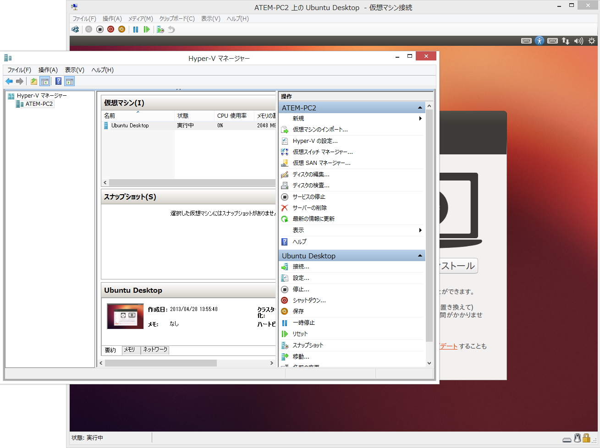Click orange save-state icon in VM connection toolbar

pos(121,29)
